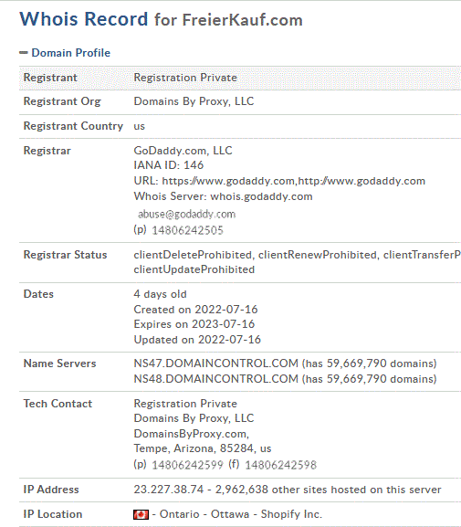Open the https://www.godaddy.com URL text
This screenshot has width=461, height=527.
228,181
